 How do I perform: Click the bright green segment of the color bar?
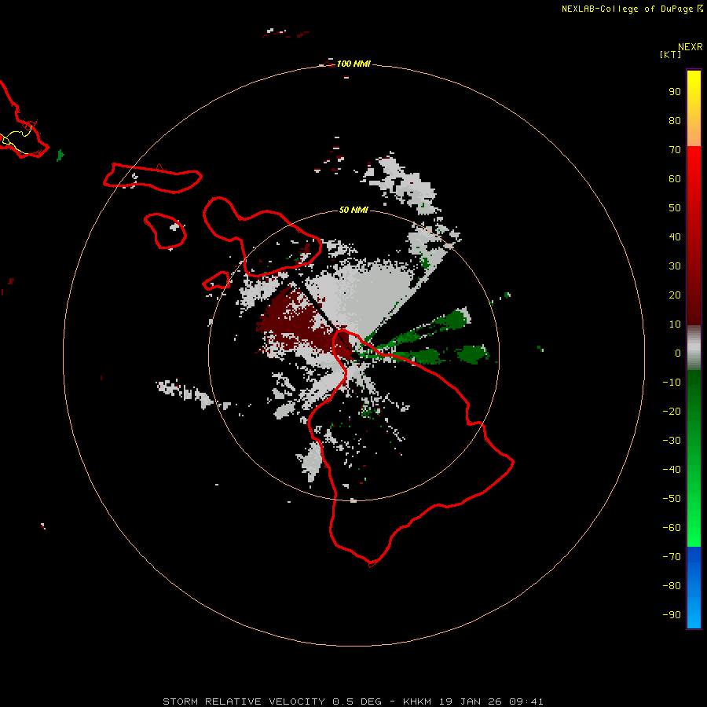click(694, 505)
